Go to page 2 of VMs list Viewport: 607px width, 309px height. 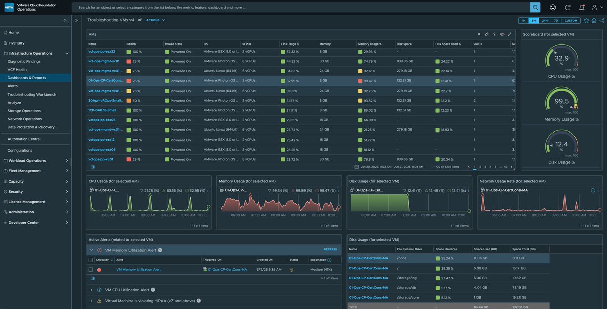coord(480,166)
